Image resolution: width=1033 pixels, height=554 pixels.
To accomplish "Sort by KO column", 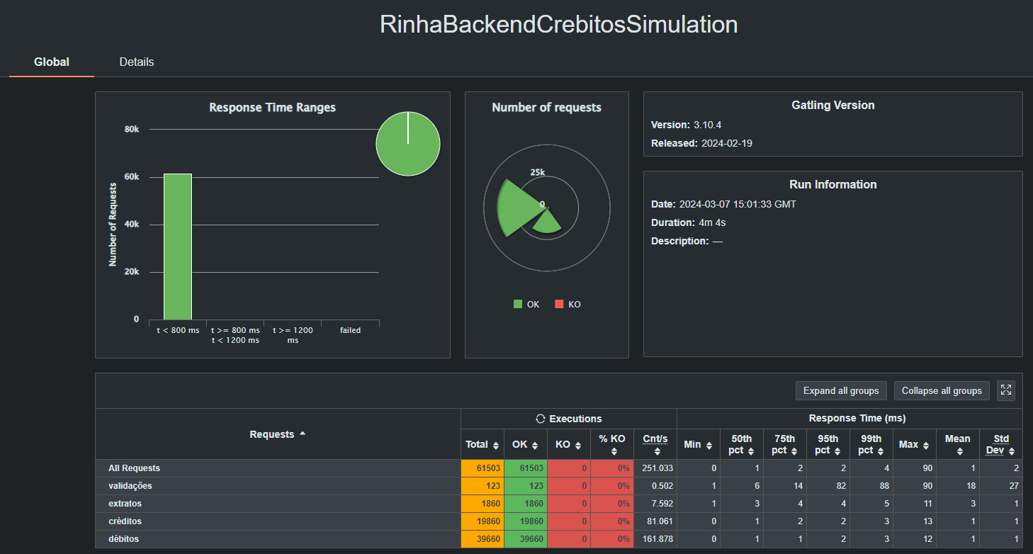I will coord(568,444).
